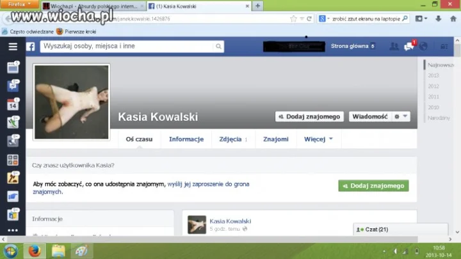
Task: Open the hamburger menu in the Facebook sidebar
Action: coord(13,47)
